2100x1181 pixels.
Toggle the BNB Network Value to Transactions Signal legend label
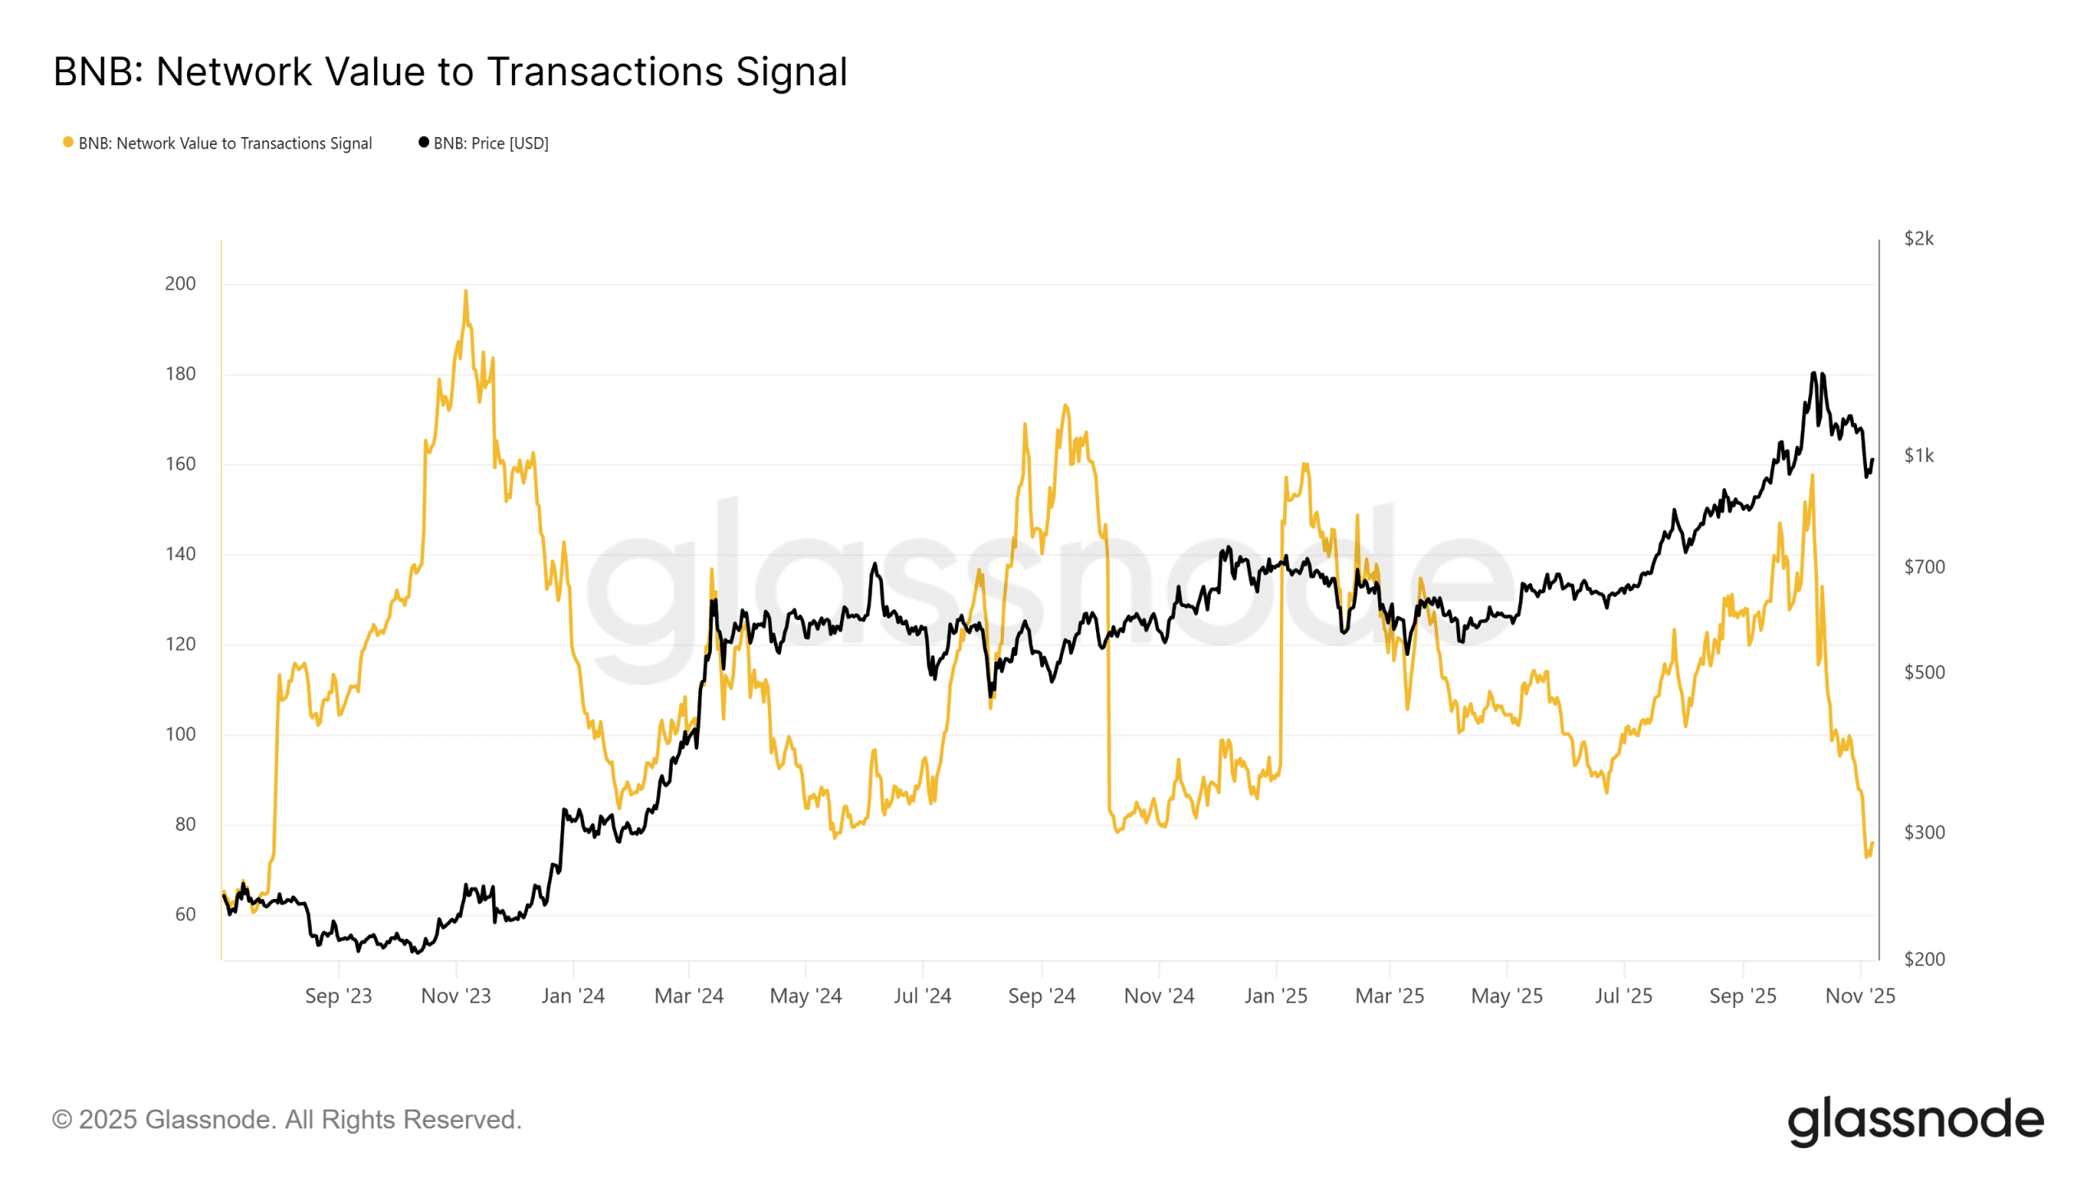[x=225, y=144]
